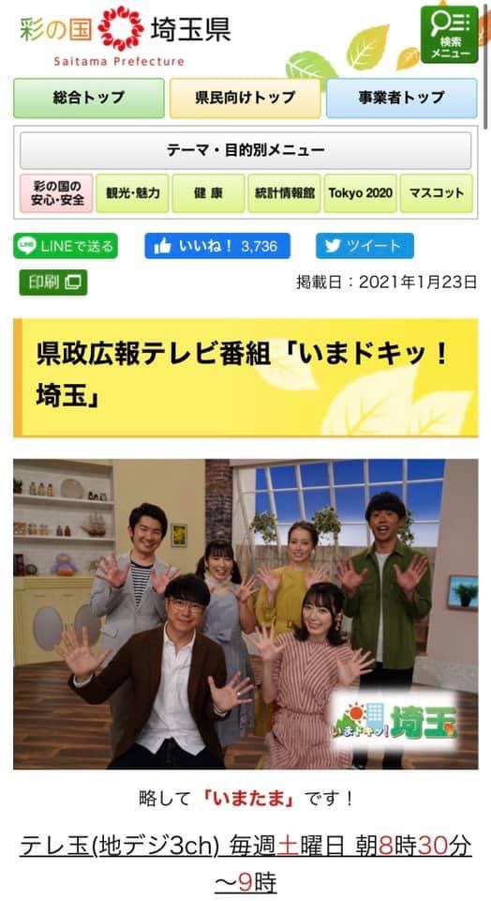This screenshot has width=491, height=901.
Task: Select 健康 menu item
Action: click(x=208, y=193)
